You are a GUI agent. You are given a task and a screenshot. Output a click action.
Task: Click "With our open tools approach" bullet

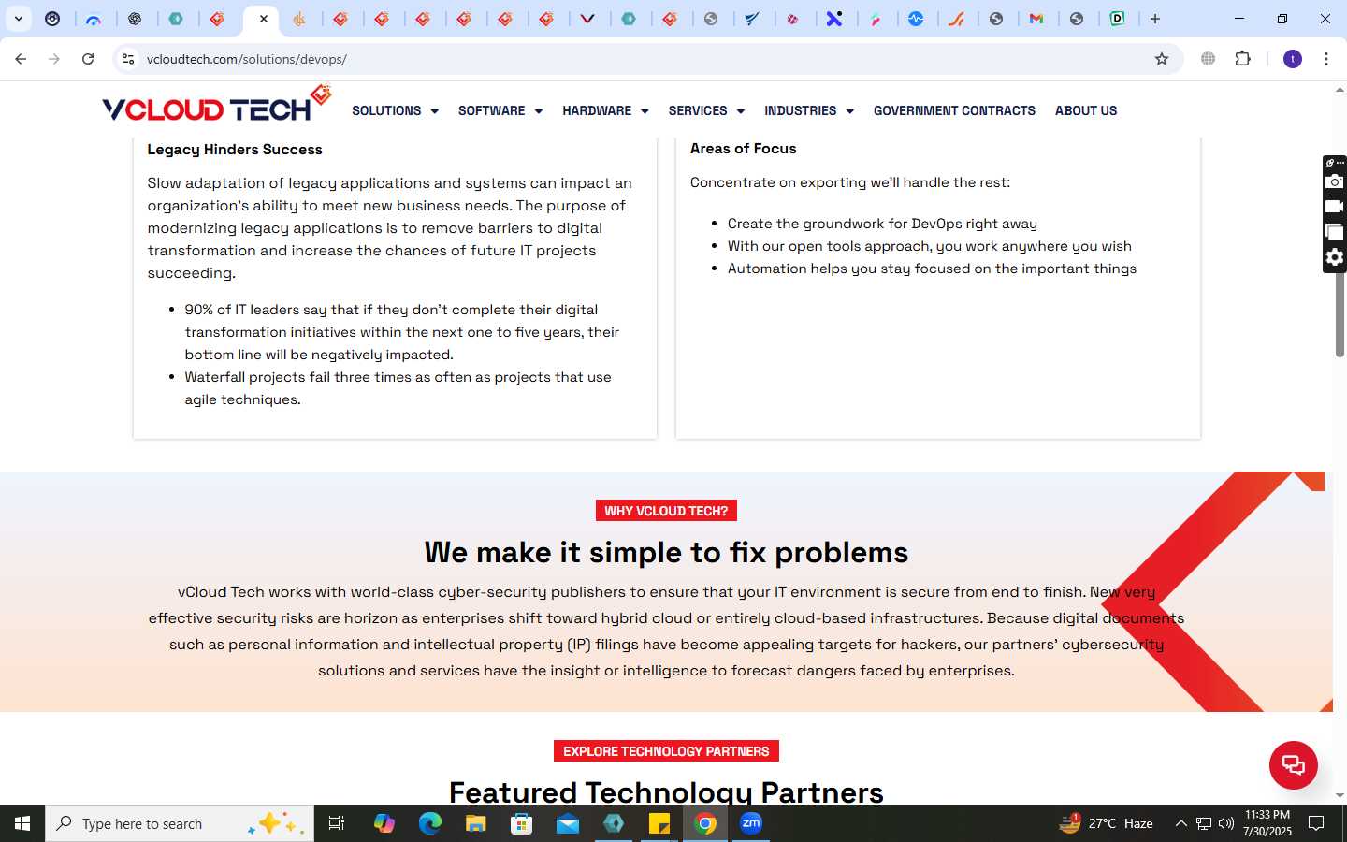(x=930, y=246)
